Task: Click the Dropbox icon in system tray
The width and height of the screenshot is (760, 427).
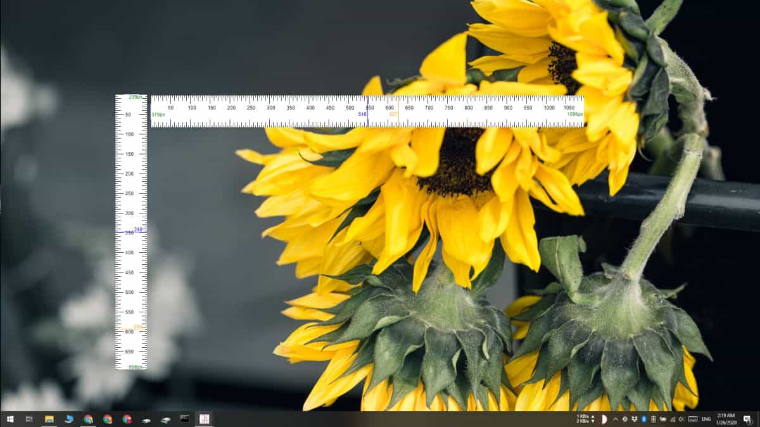Action: click(x=634, y=419)
